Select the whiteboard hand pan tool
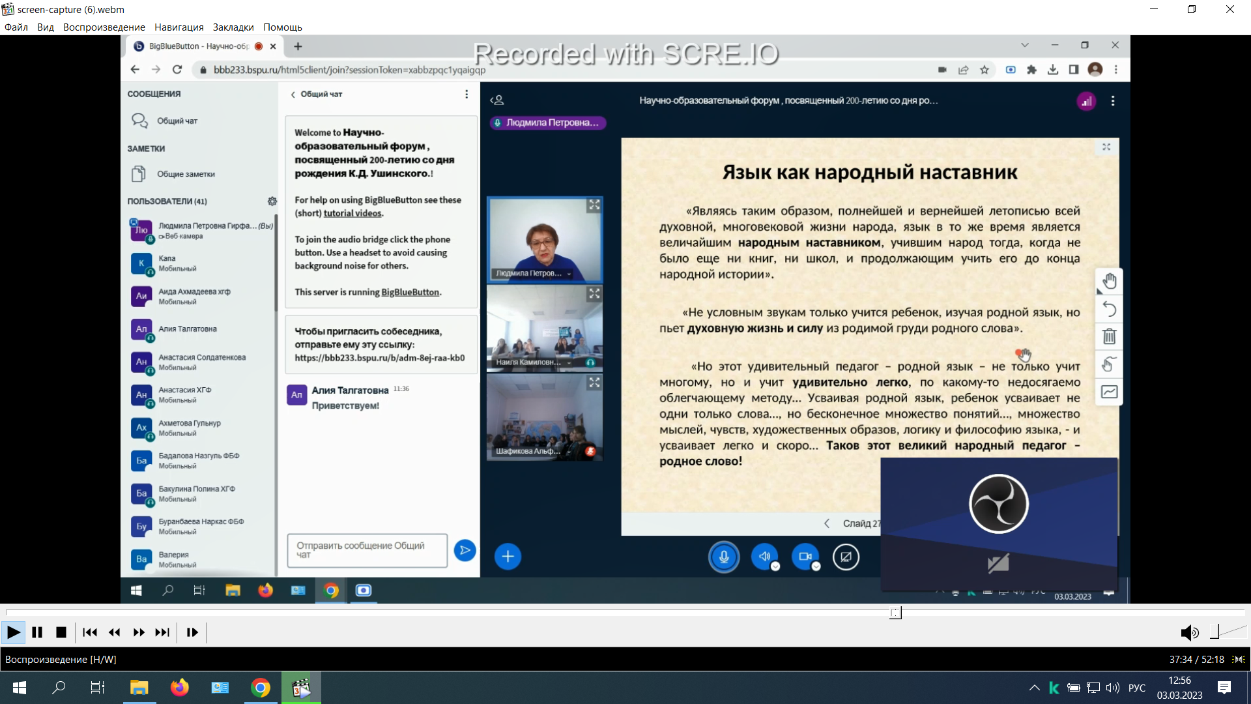Viewport: 1251px width, 704px height. click(x=1109, y=282)
